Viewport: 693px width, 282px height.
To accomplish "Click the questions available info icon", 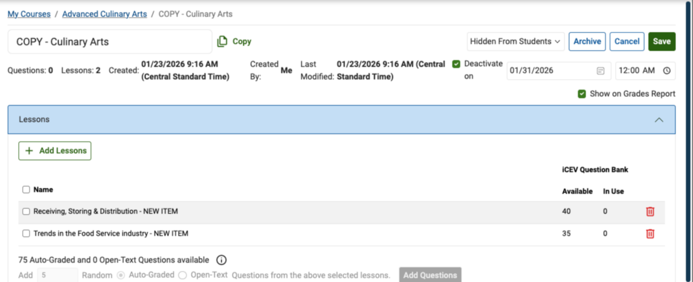I will [x=221, y=260].
